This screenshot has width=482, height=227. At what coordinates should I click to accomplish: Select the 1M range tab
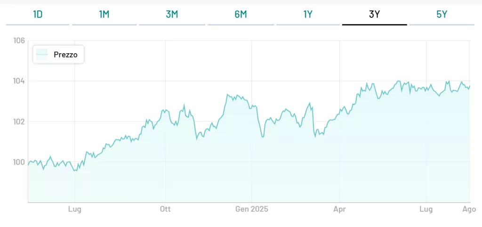[104, 14]
